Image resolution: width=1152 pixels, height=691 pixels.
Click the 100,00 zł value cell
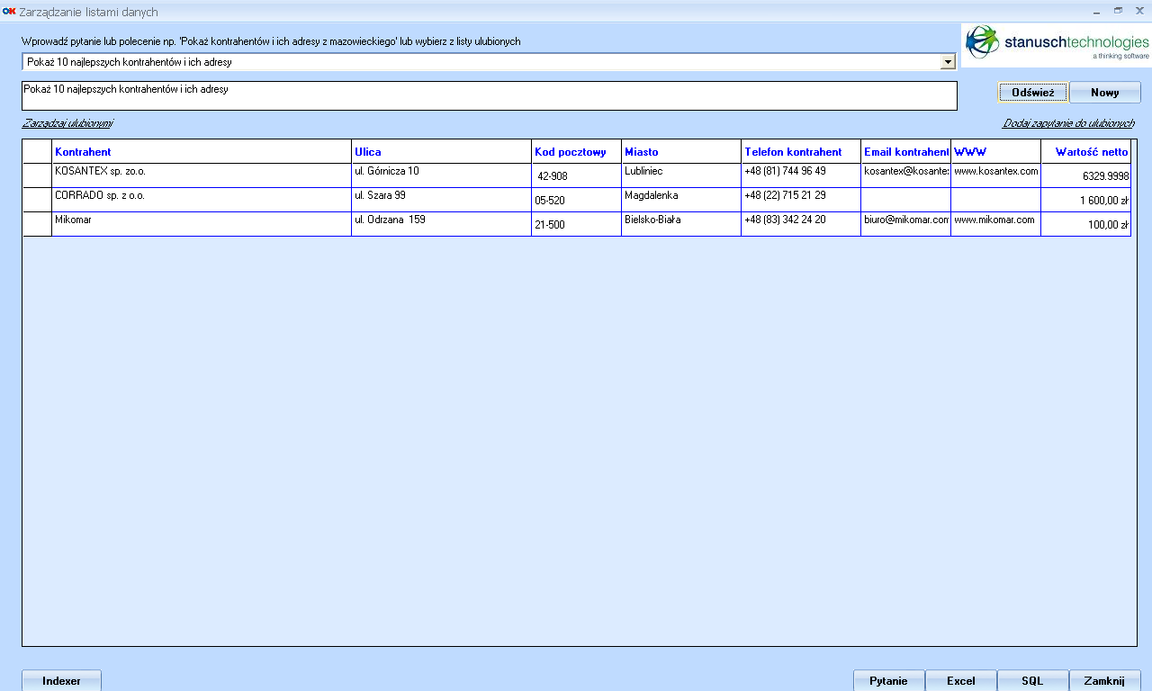pos(1086,224)
